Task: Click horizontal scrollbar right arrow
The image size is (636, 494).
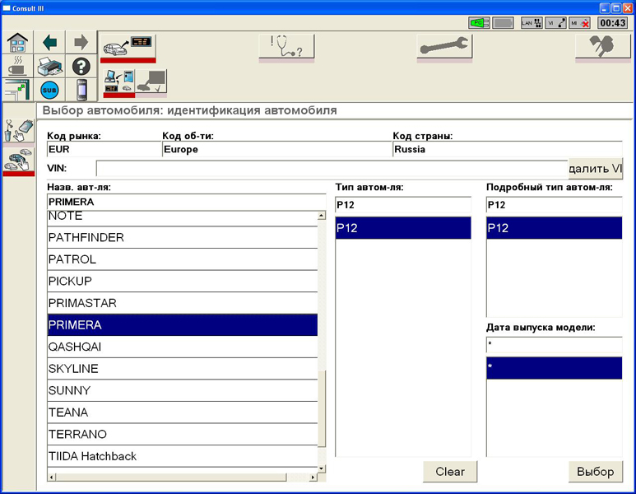Action: tap(313, 478)
